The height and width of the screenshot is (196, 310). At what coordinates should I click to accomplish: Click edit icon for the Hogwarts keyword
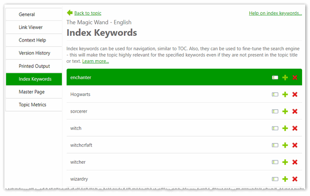coord(275,94)
